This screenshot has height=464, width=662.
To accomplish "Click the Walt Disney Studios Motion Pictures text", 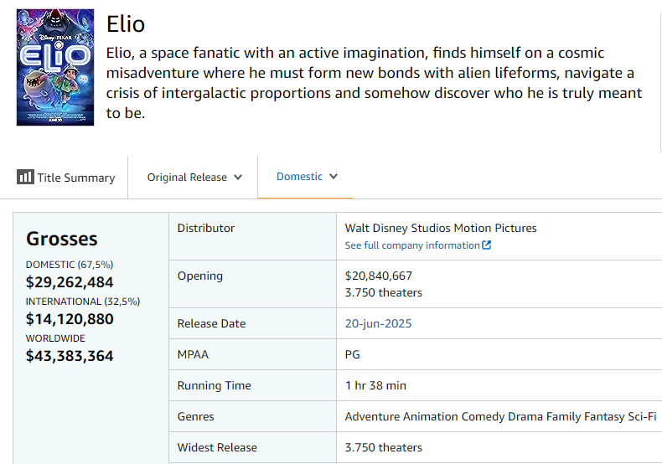I will pos(441,228).
